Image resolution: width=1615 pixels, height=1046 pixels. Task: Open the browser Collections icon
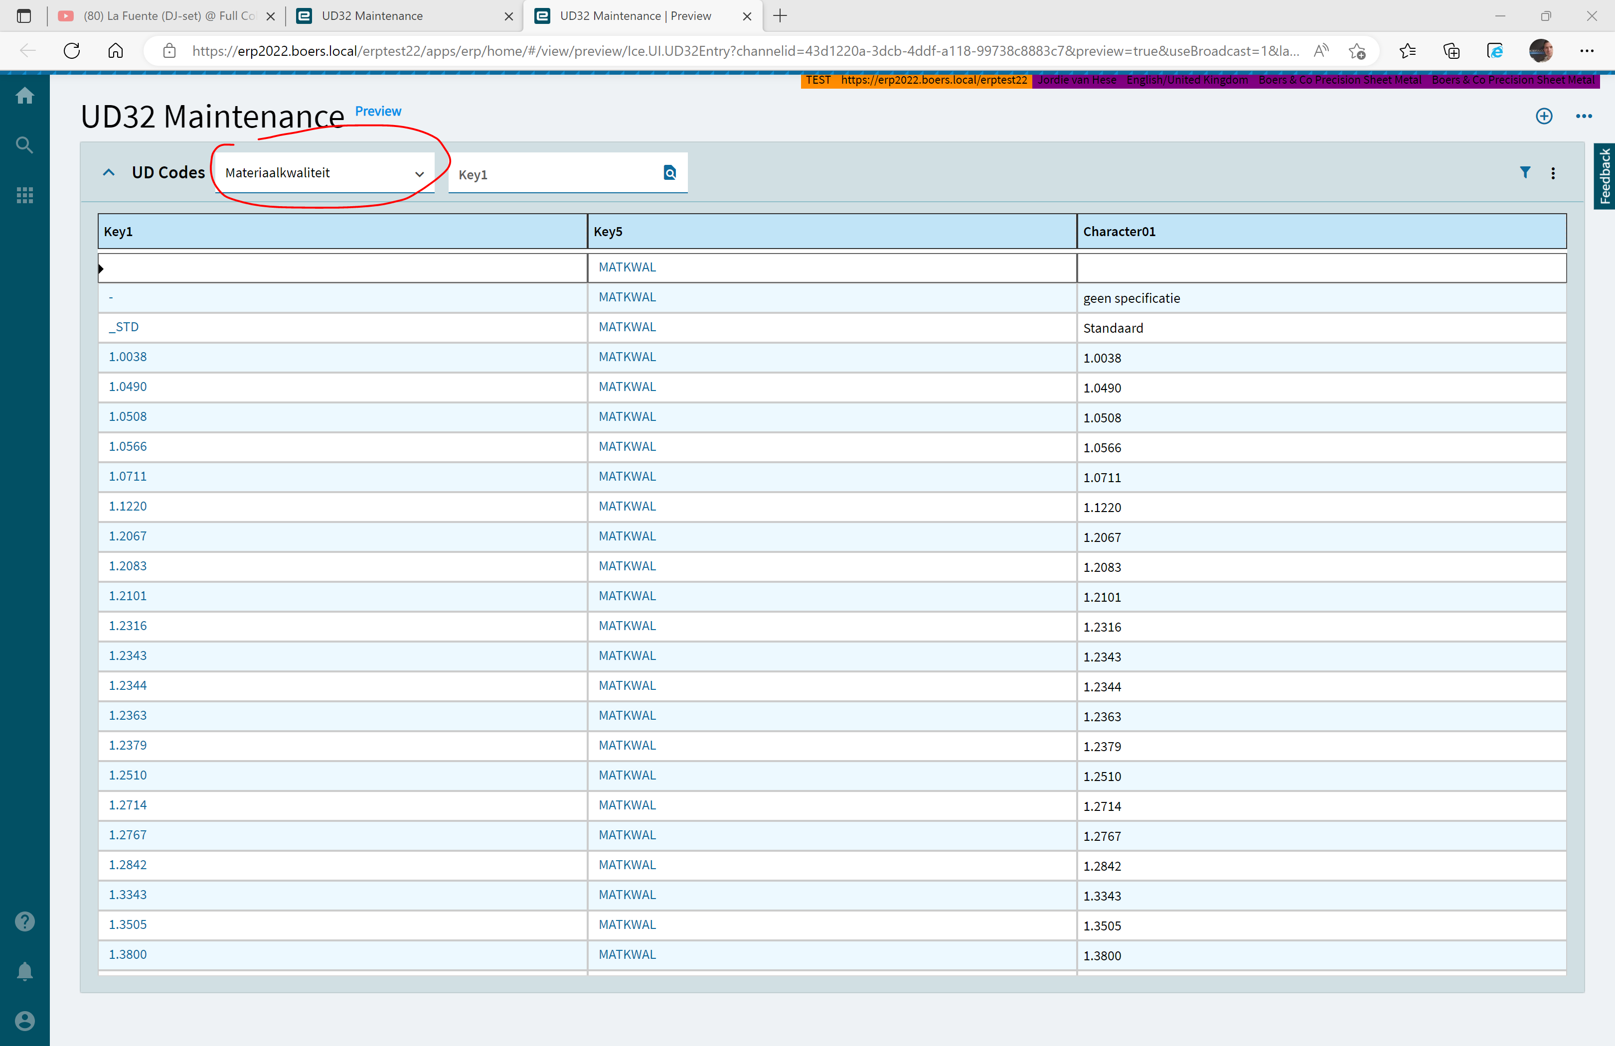(x=1452, y=51)
